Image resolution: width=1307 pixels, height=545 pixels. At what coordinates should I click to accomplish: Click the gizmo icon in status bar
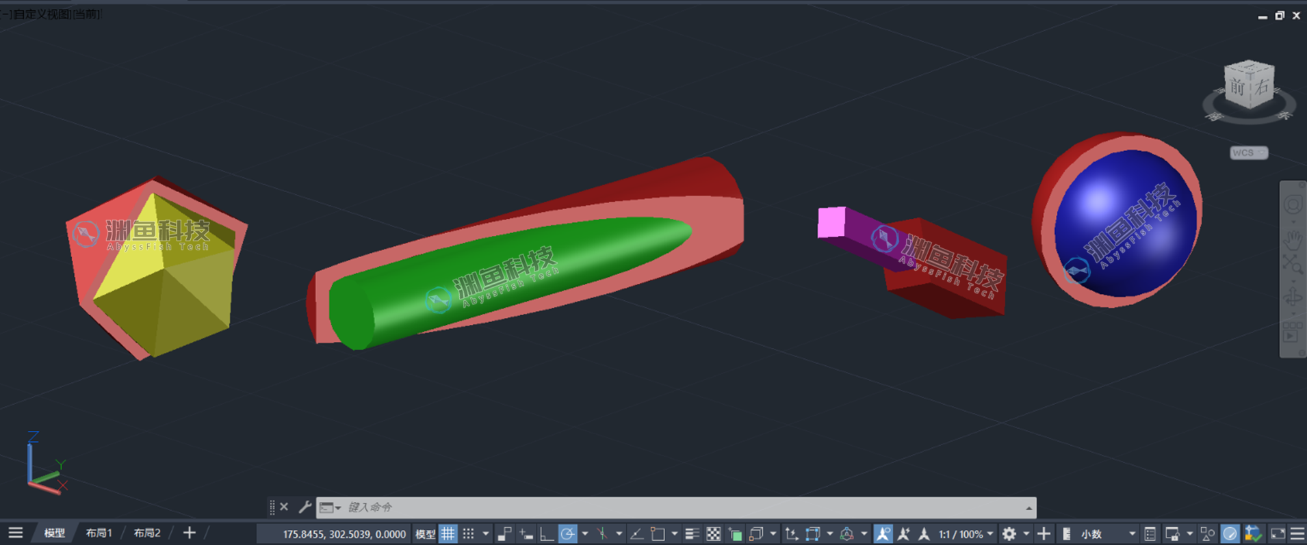846,533
